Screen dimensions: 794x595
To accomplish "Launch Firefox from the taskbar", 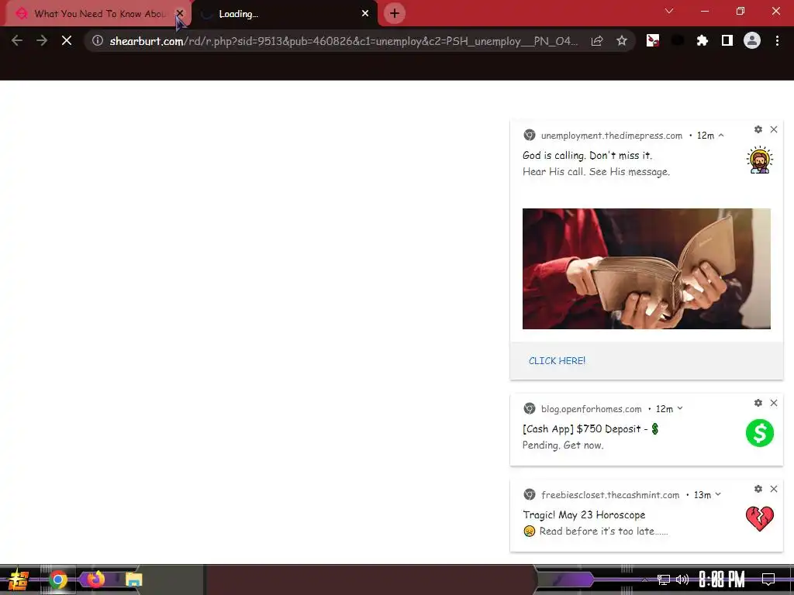I will [95, 578].
